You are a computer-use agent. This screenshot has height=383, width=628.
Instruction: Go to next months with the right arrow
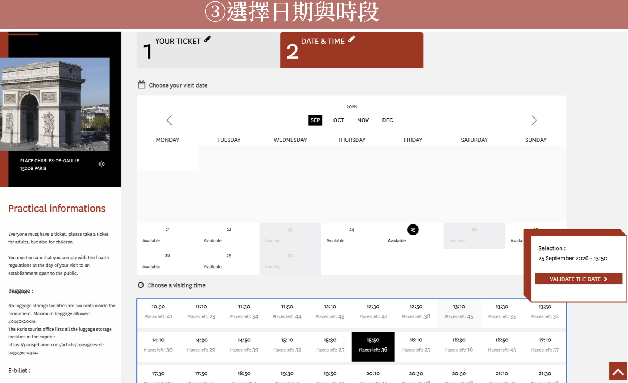(534, 120)
